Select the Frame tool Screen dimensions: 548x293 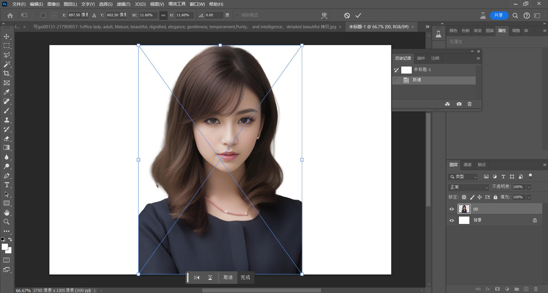[7, 83]
